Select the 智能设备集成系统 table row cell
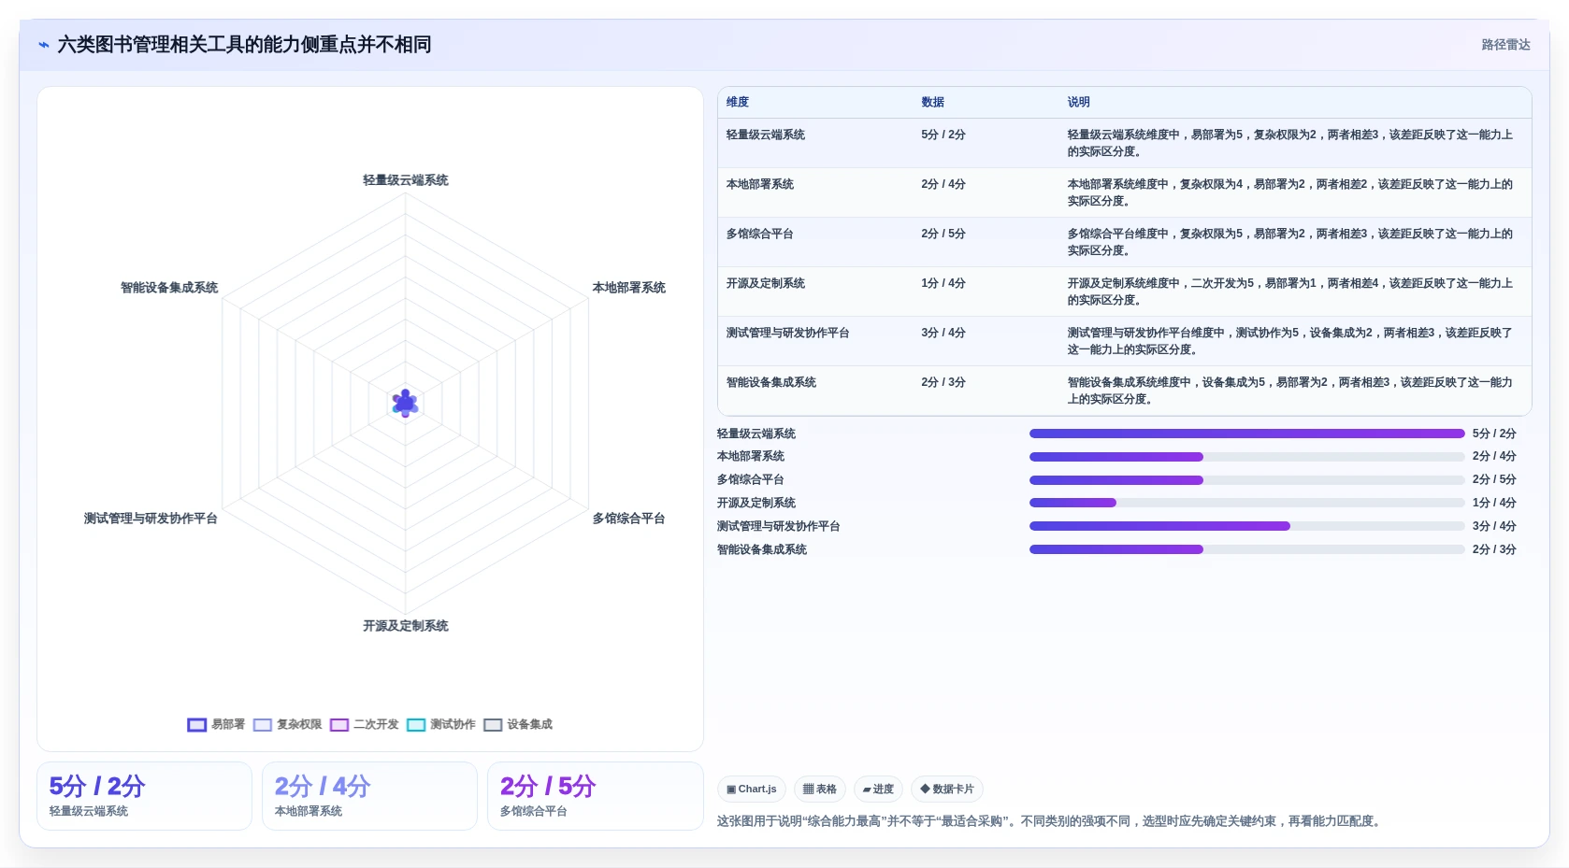 (x=771, y=382)
